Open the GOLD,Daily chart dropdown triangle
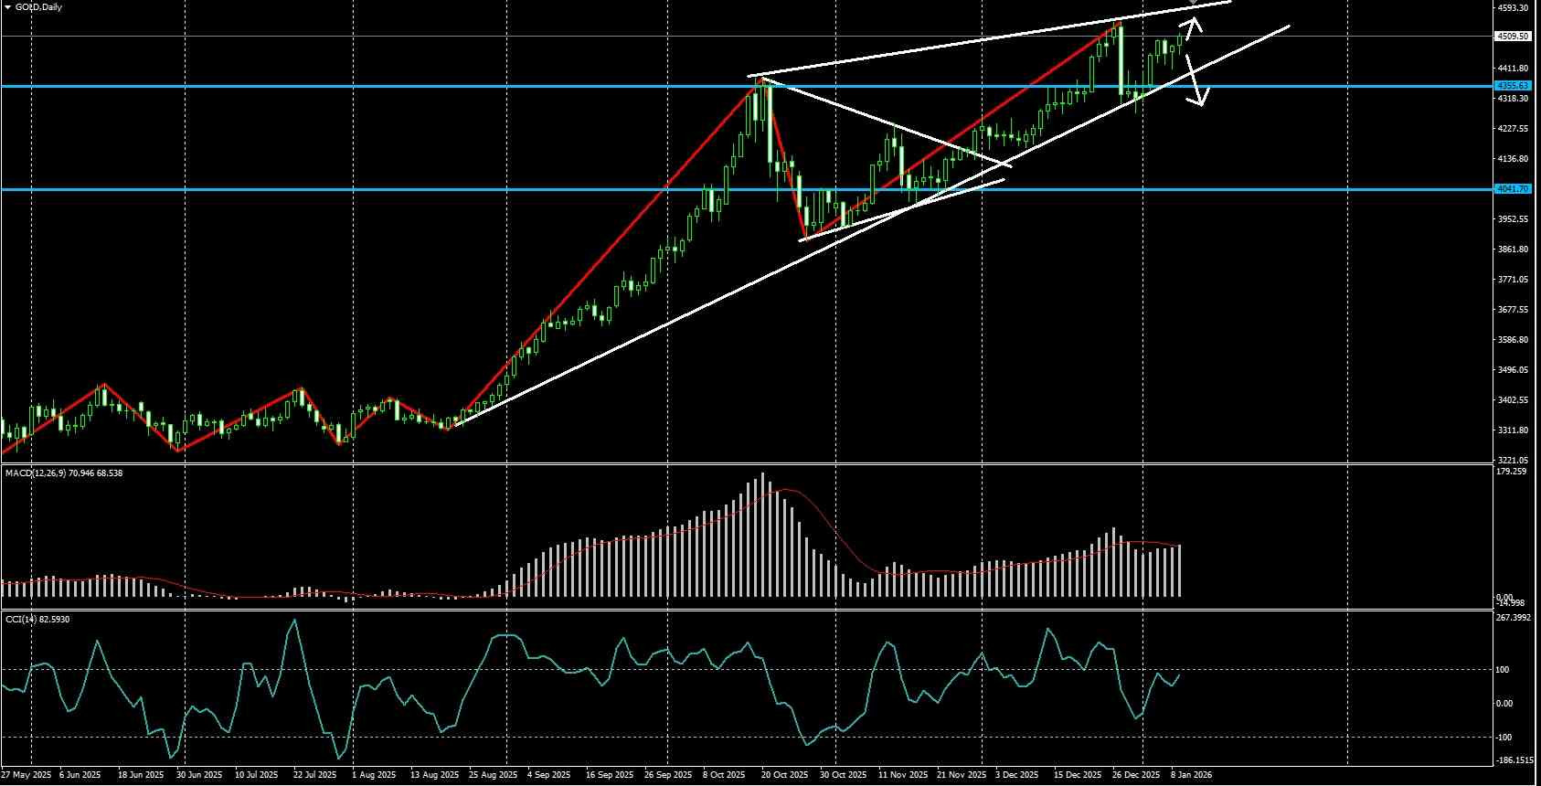Viewport: 1541px width, 786px height. pos(8,7)
